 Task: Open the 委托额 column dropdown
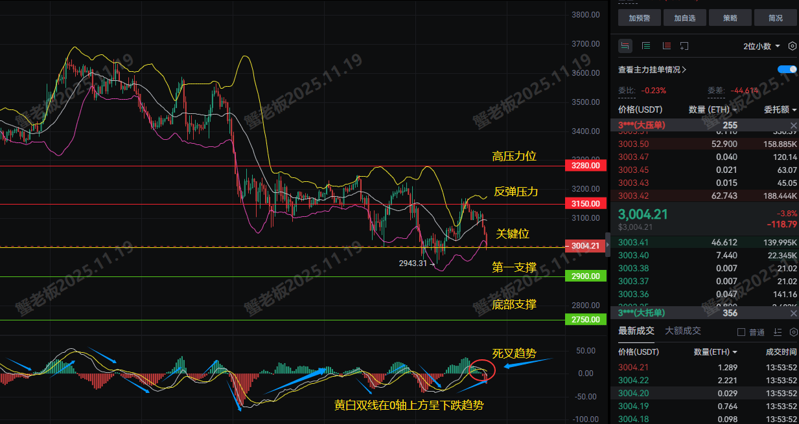click(780, 109)
